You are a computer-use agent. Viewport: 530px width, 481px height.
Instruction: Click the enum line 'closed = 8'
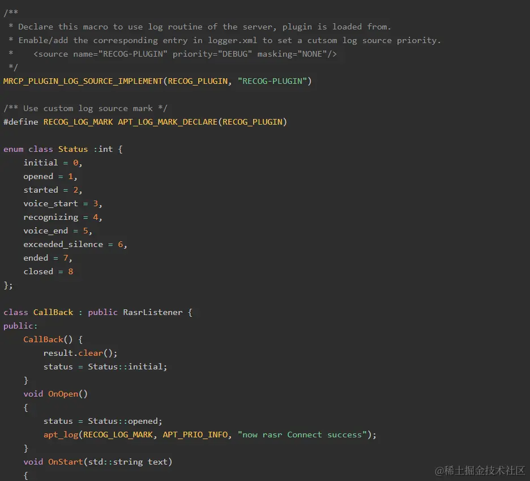click(48, 271)
